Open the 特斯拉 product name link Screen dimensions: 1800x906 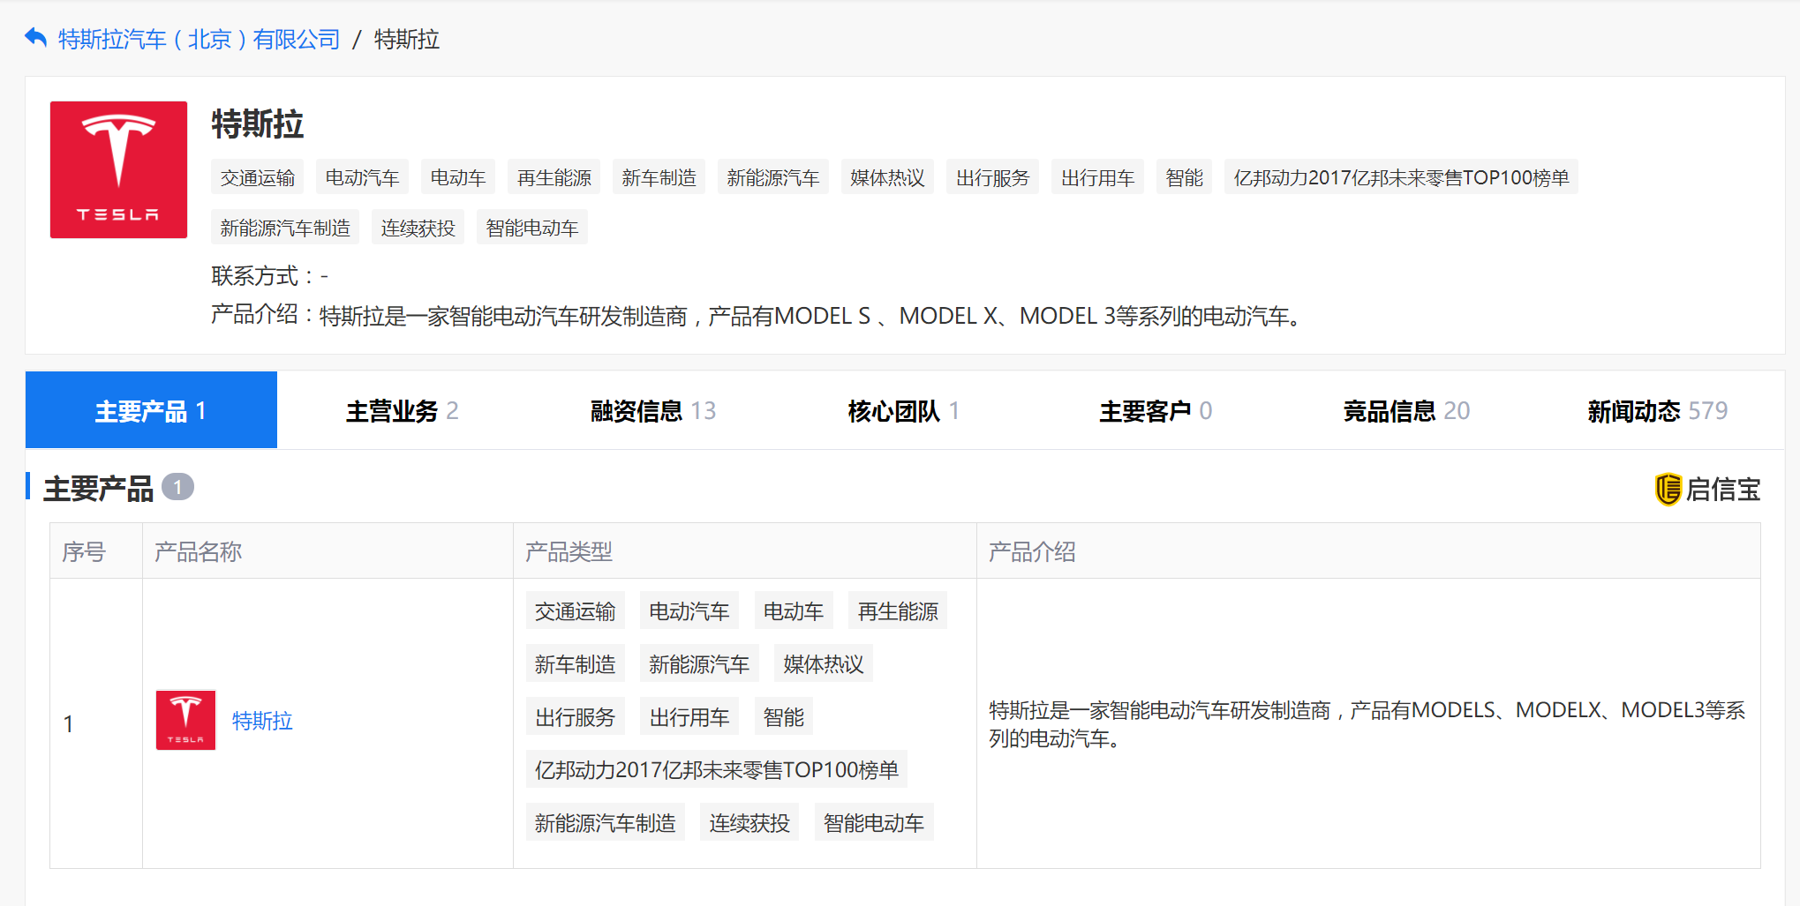point(262,721)
